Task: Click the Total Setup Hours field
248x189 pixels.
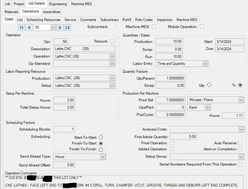Action: click(64, 107)
